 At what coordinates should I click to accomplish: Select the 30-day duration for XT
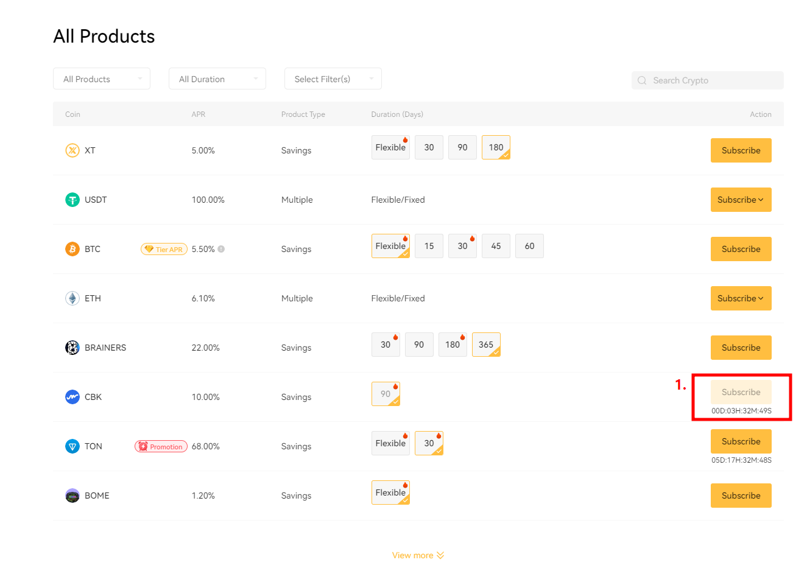point(429,147)
